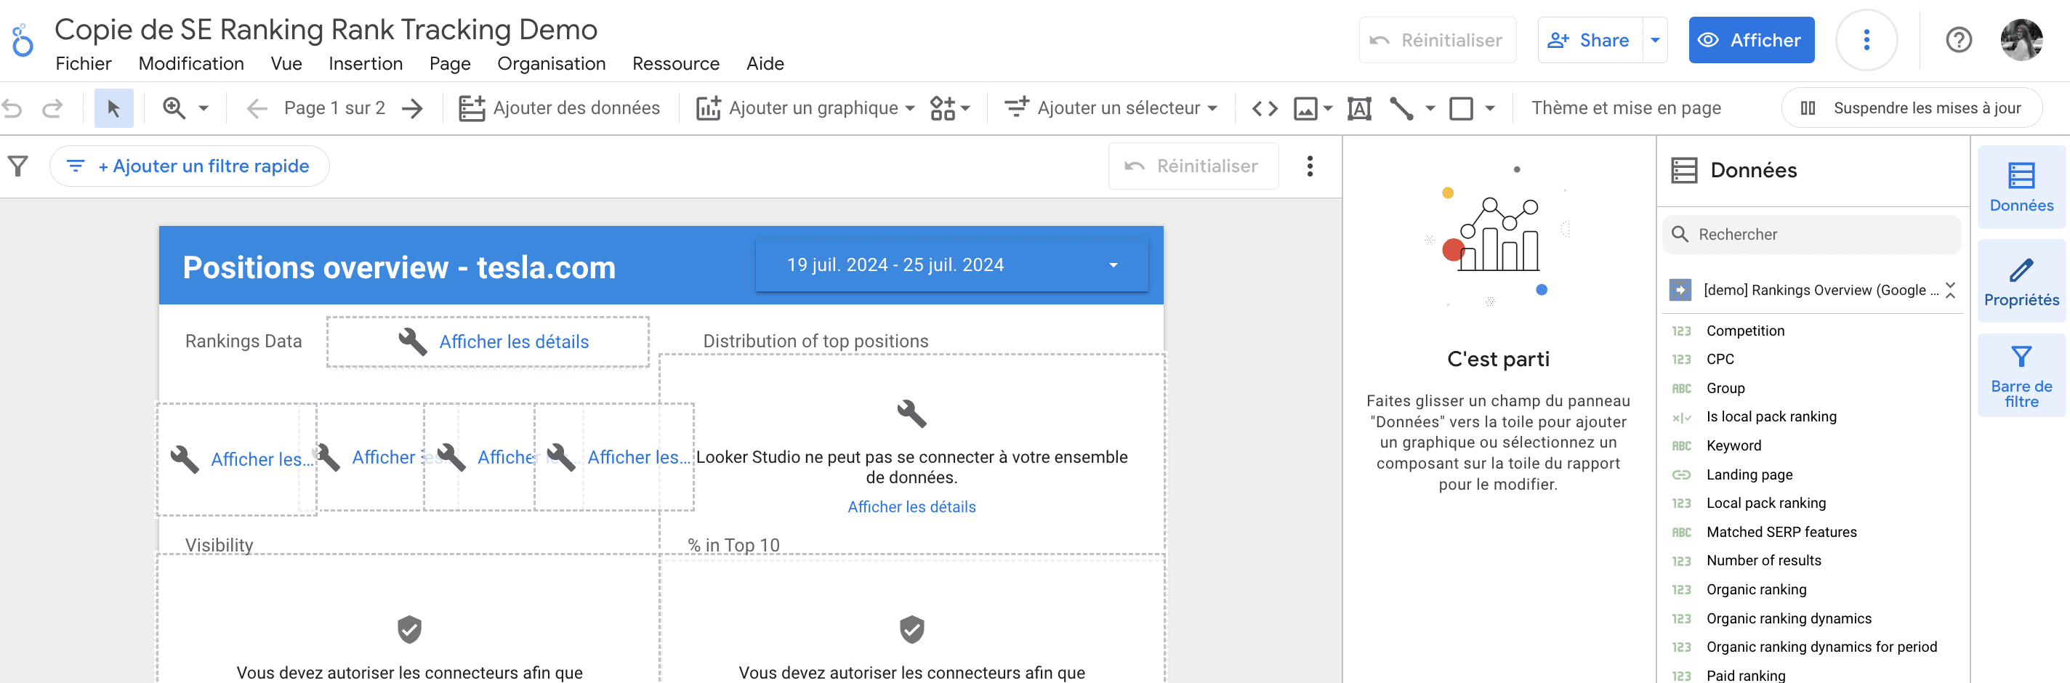
Task: Search fields in the Rechercher box
Action: [1811, 235]
